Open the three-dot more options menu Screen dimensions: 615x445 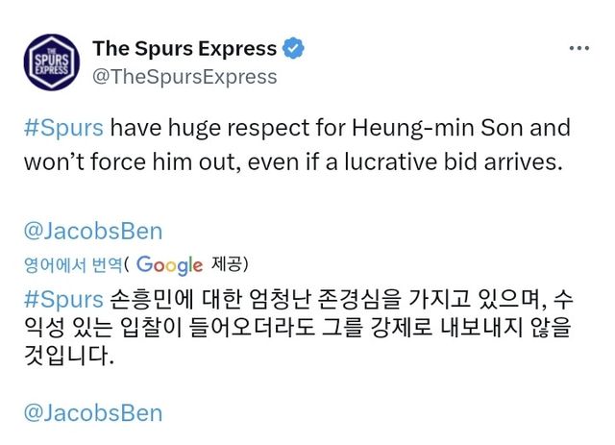(x=578, y=48)
